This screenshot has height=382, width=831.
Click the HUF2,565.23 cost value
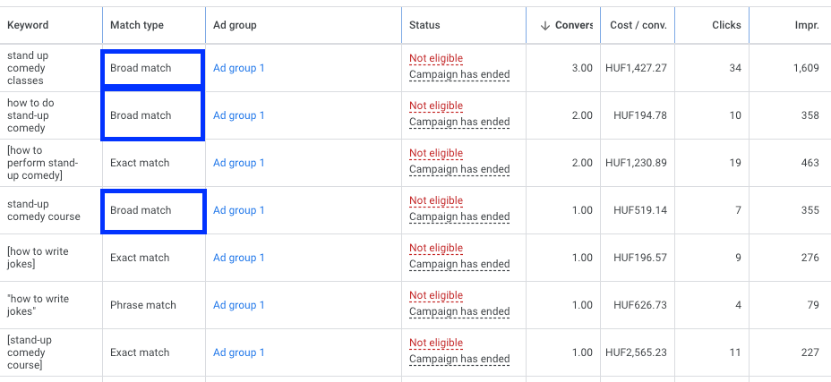click(634, 352)
